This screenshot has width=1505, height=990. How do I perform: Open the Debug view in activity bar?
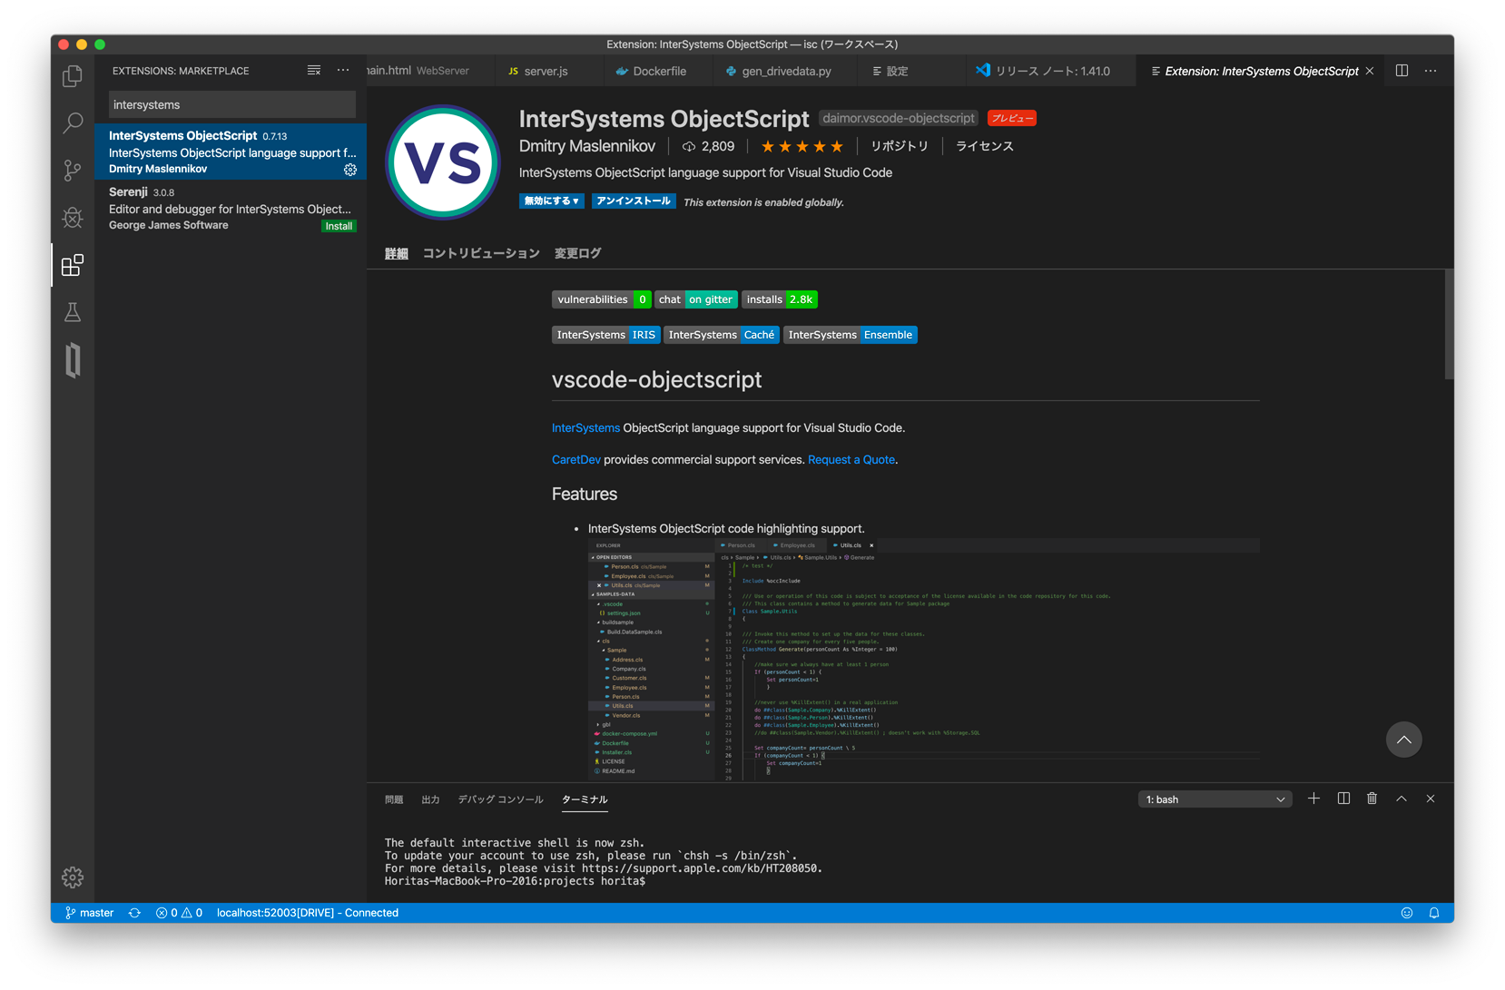(73, 217)
